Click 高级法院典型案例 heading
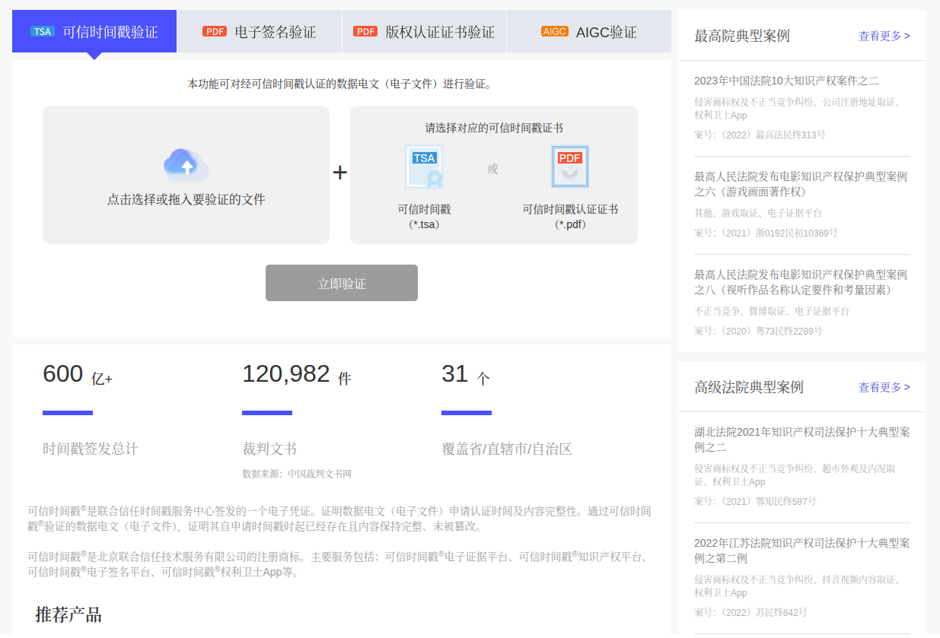The width and height of the screenshot is (940, 638). click(x=749, y=387)
